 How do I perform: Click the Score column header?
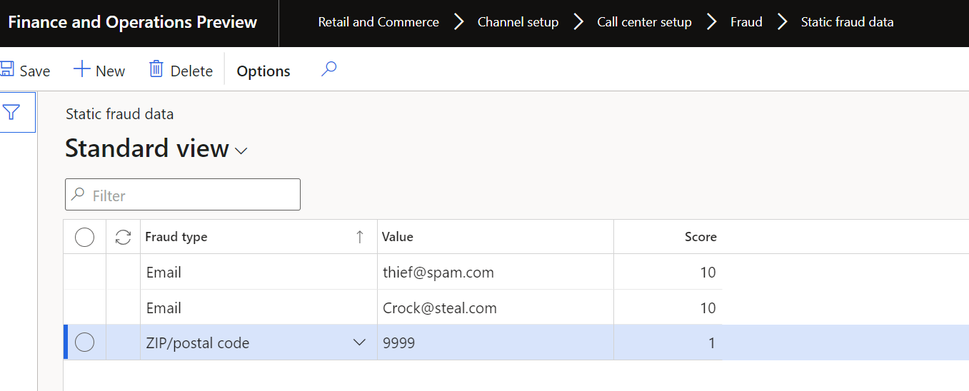pos(700,237)
